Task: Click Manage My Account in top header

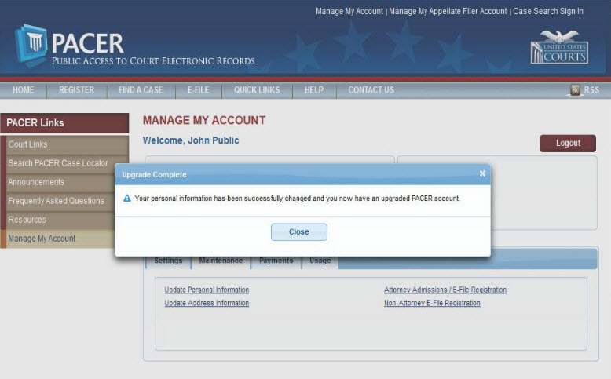Action: click(349, 11)
